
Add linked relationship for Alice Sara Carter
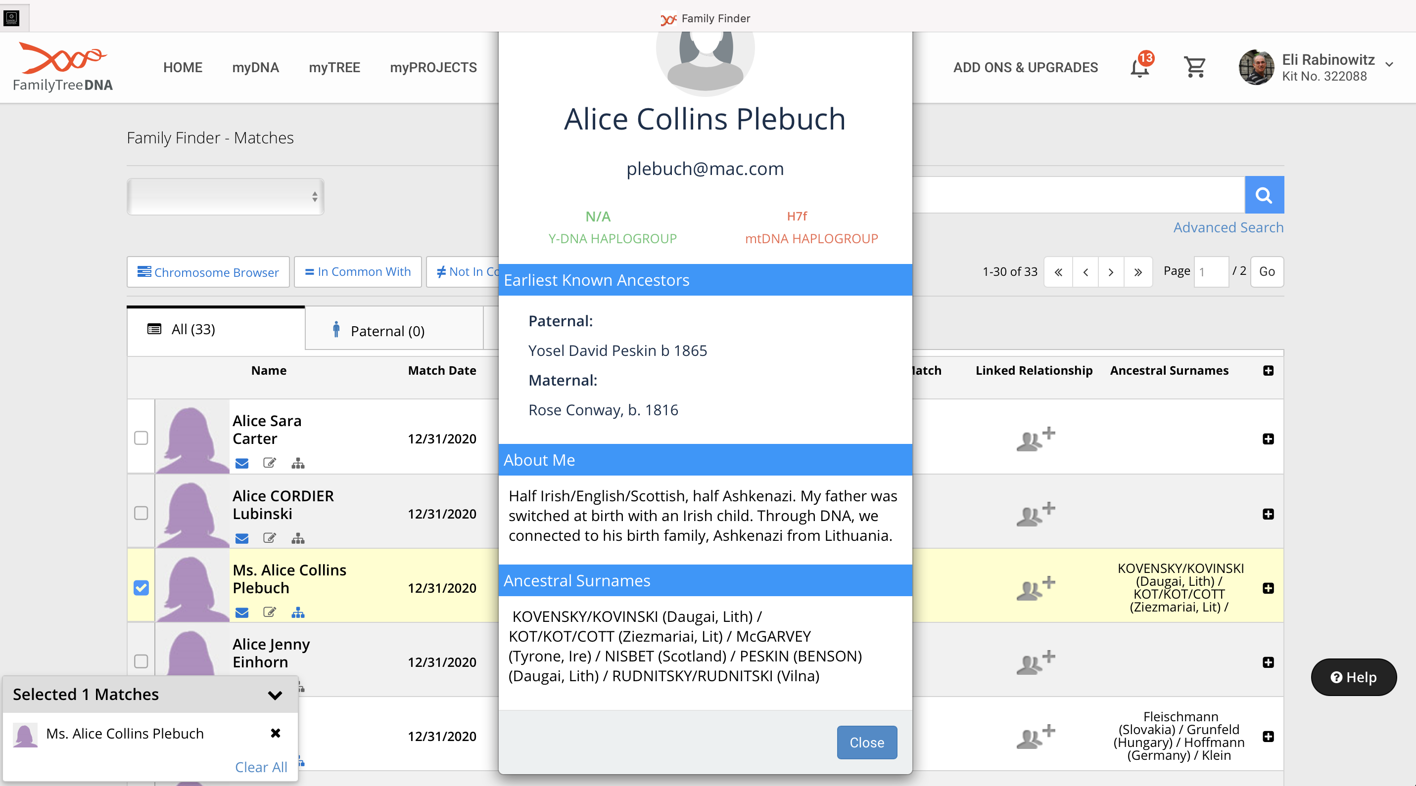coord(1035,438)
